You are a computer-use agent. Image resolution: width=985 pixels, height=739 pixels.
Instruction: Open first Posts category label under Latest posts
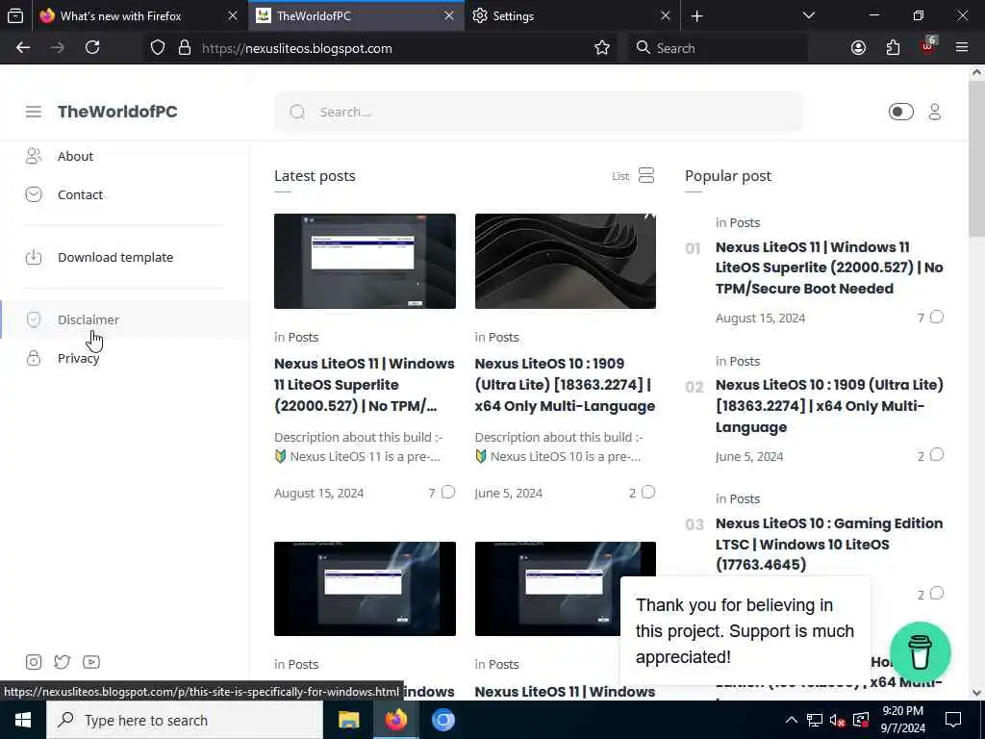point(303,337)
